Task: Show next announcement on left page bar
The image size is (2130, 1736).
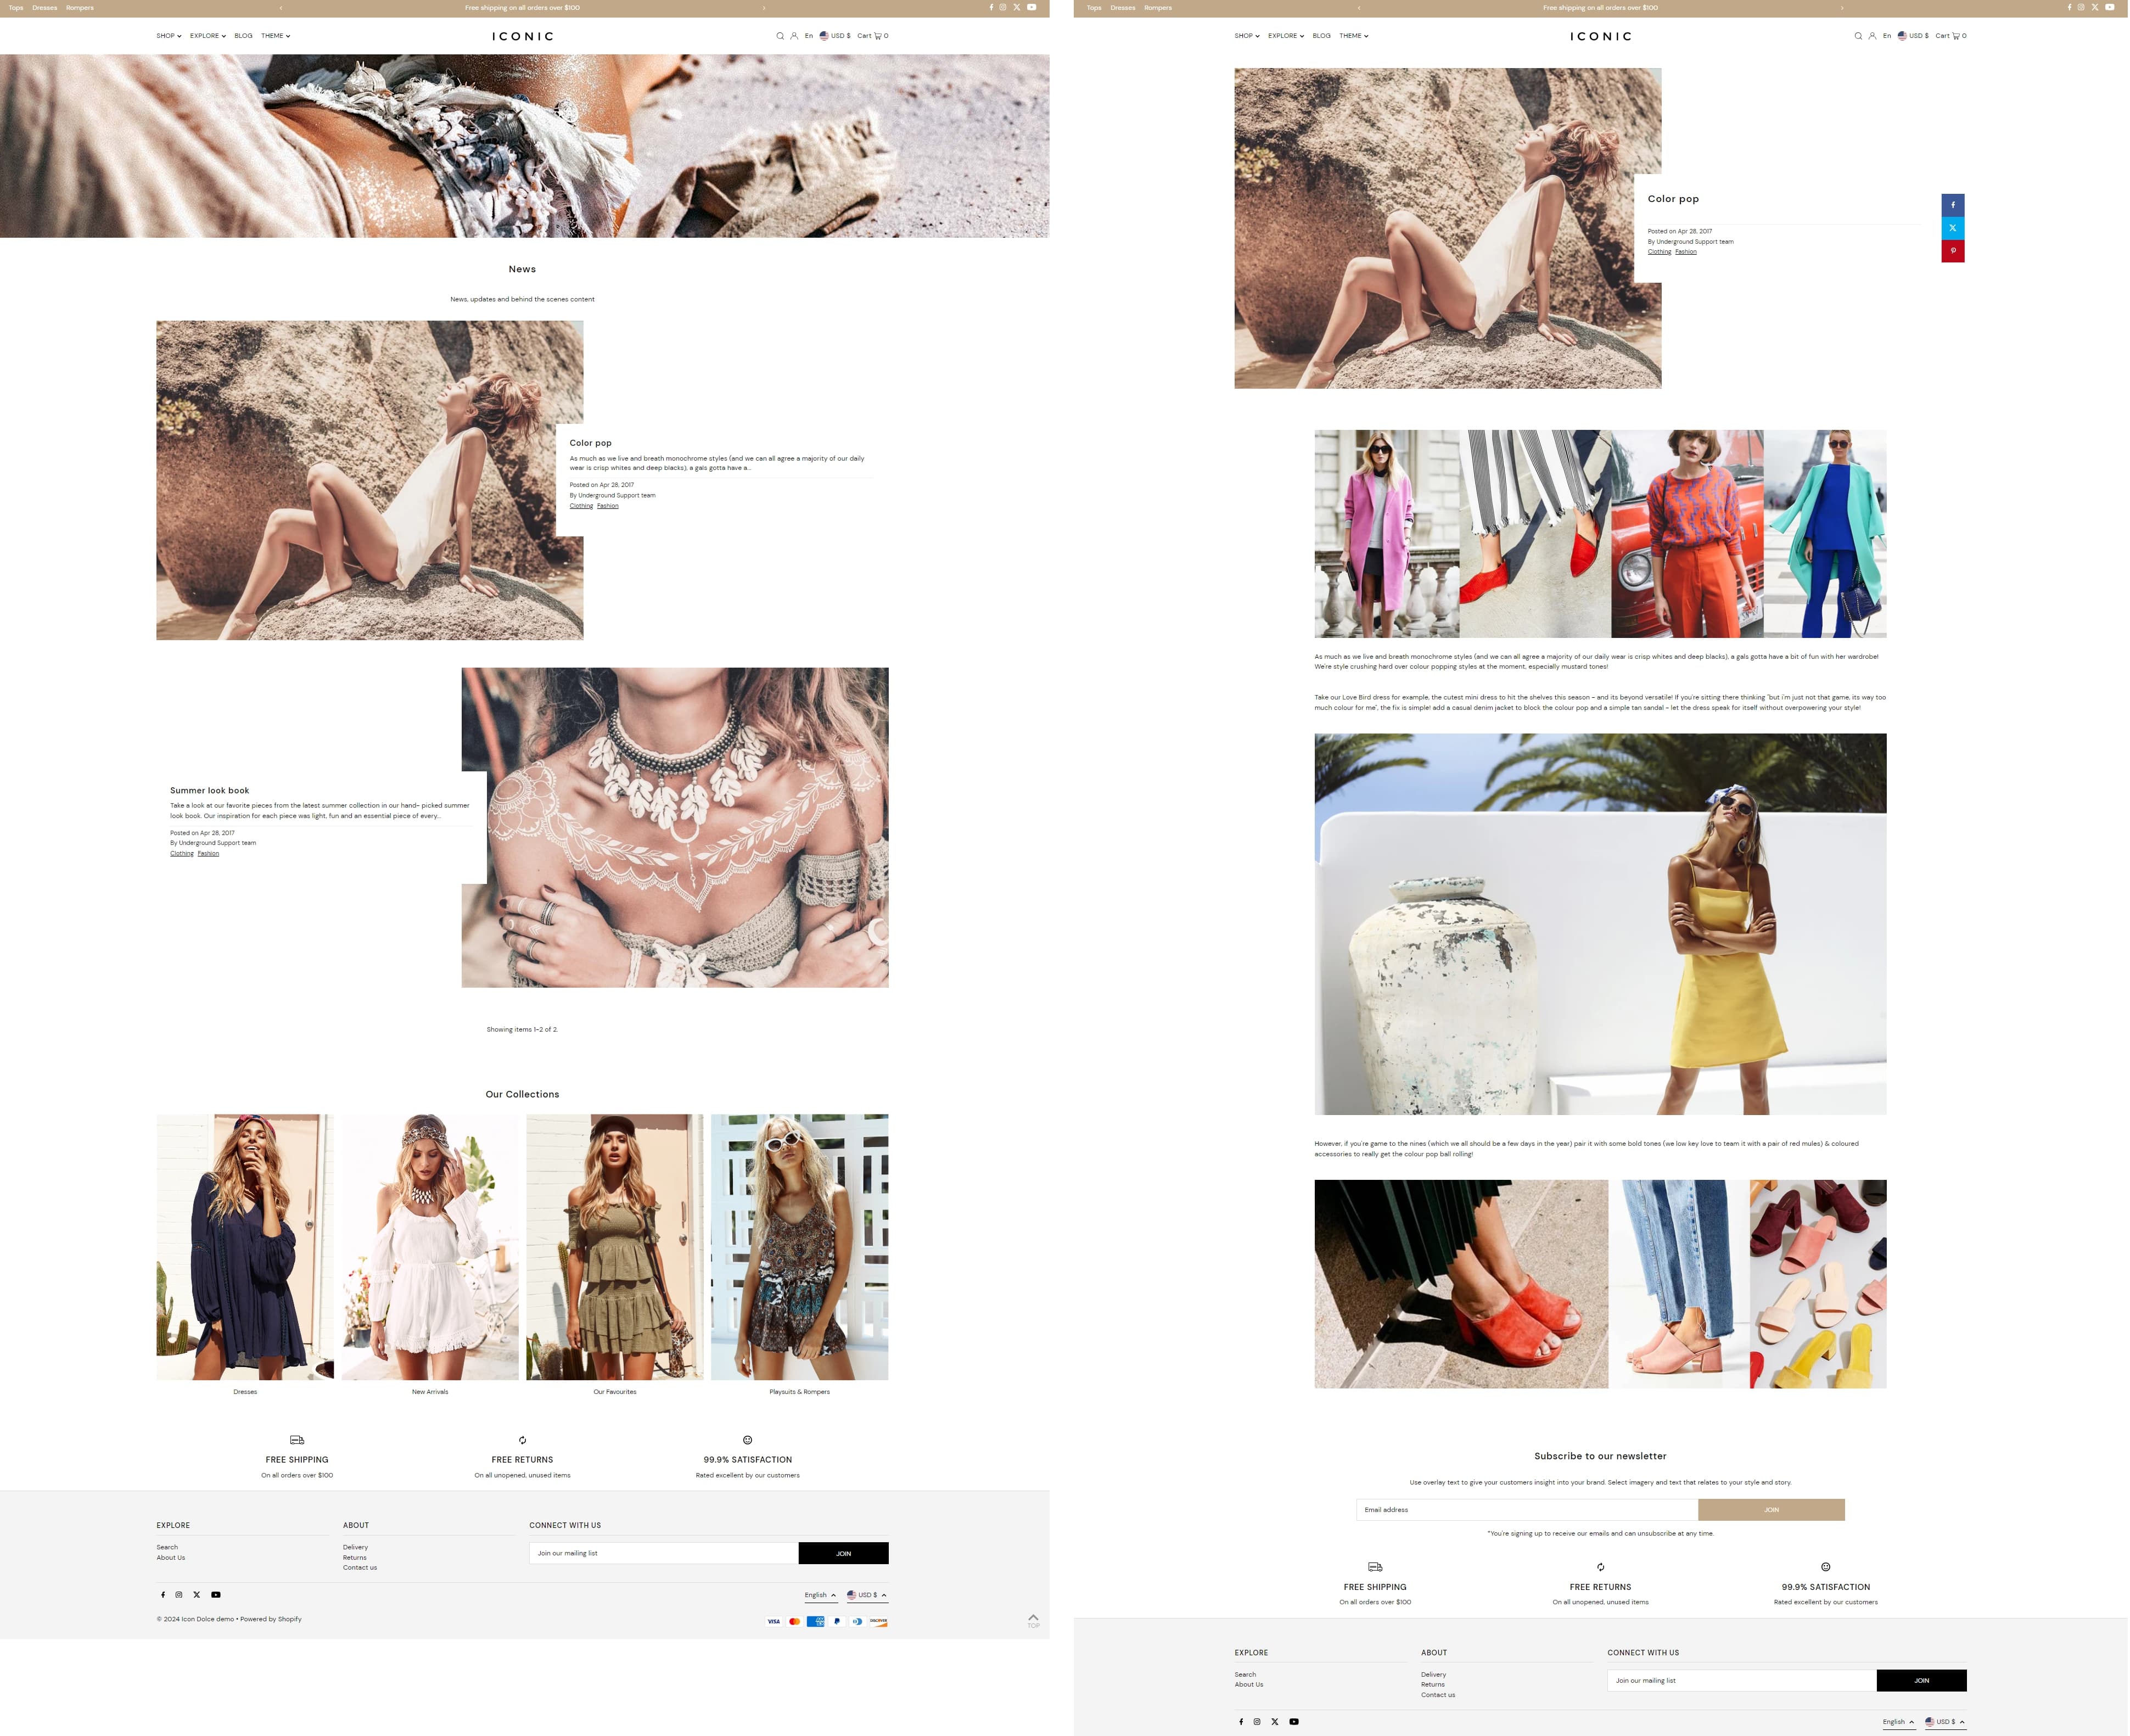Action: point(764,8)
